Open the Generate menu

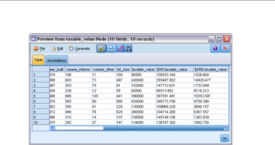tap(79, 49)
